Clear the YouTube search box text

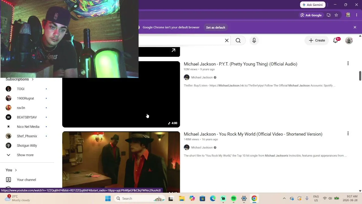point(227,41)
